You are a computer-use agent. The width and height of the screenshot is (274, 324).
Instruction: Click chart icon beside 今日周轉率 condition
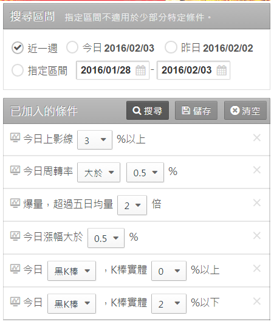15,170
